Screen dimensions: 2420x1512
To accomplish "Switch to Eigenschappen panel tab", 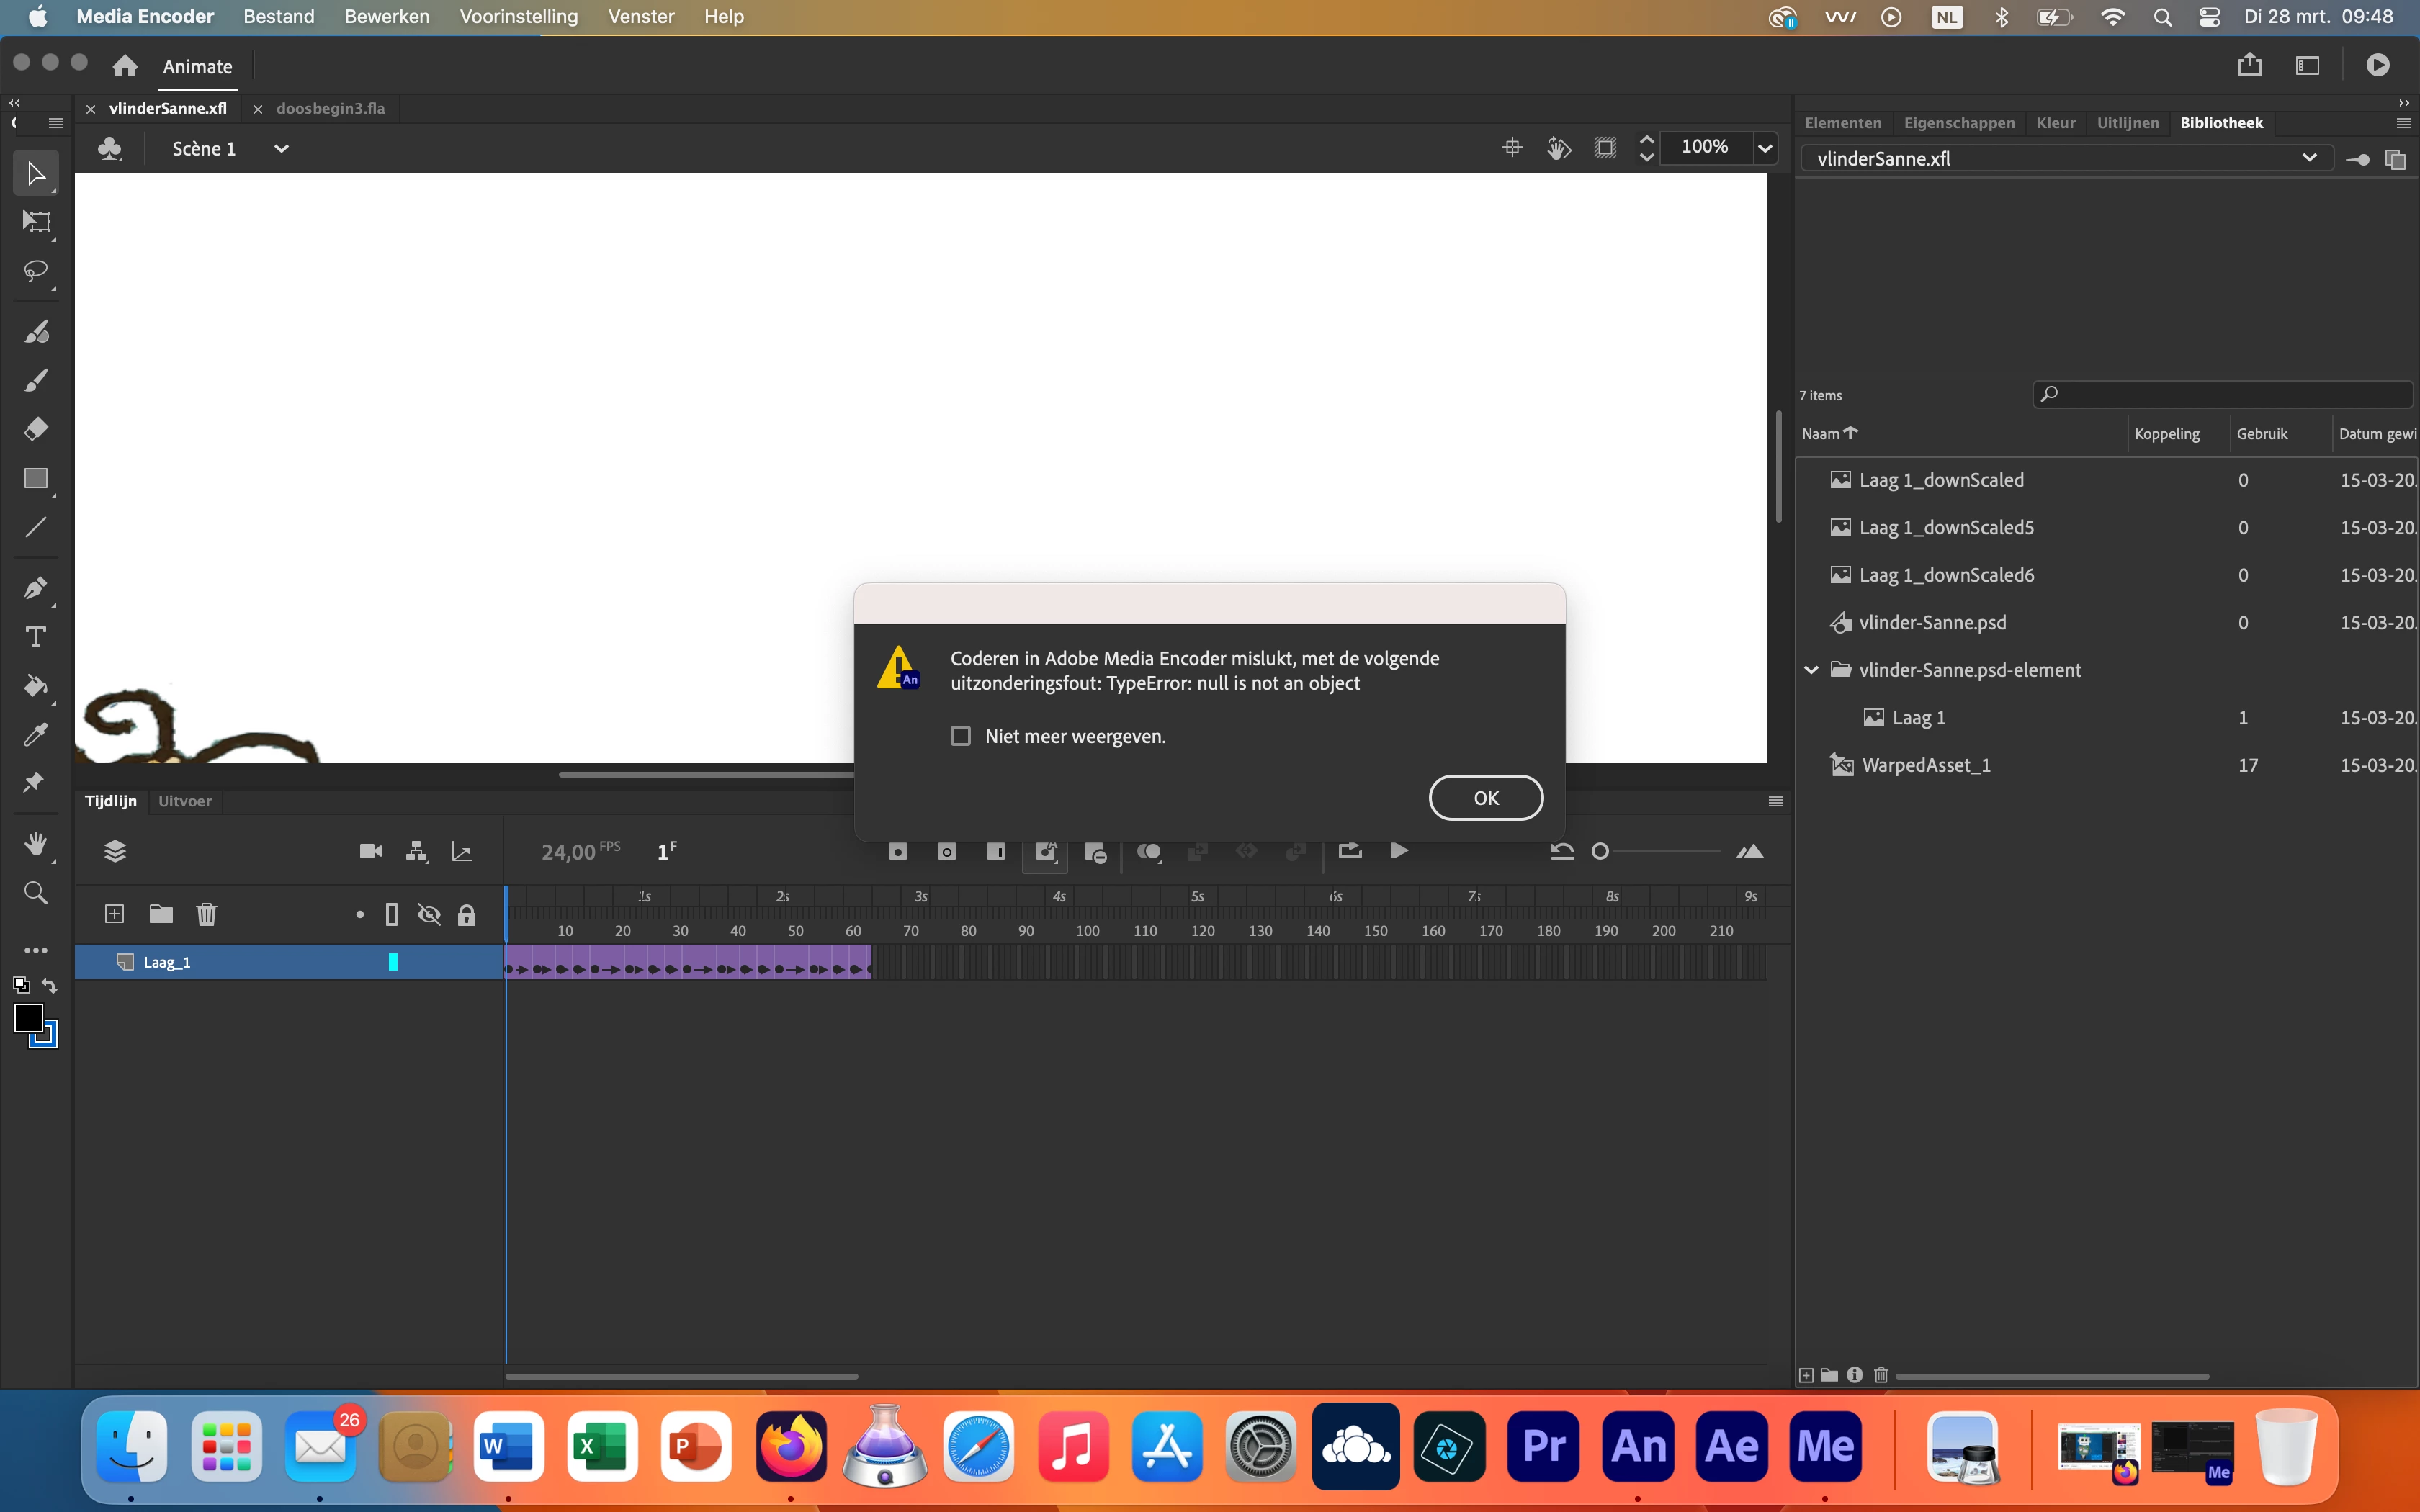I will [x=1958, y=123].
